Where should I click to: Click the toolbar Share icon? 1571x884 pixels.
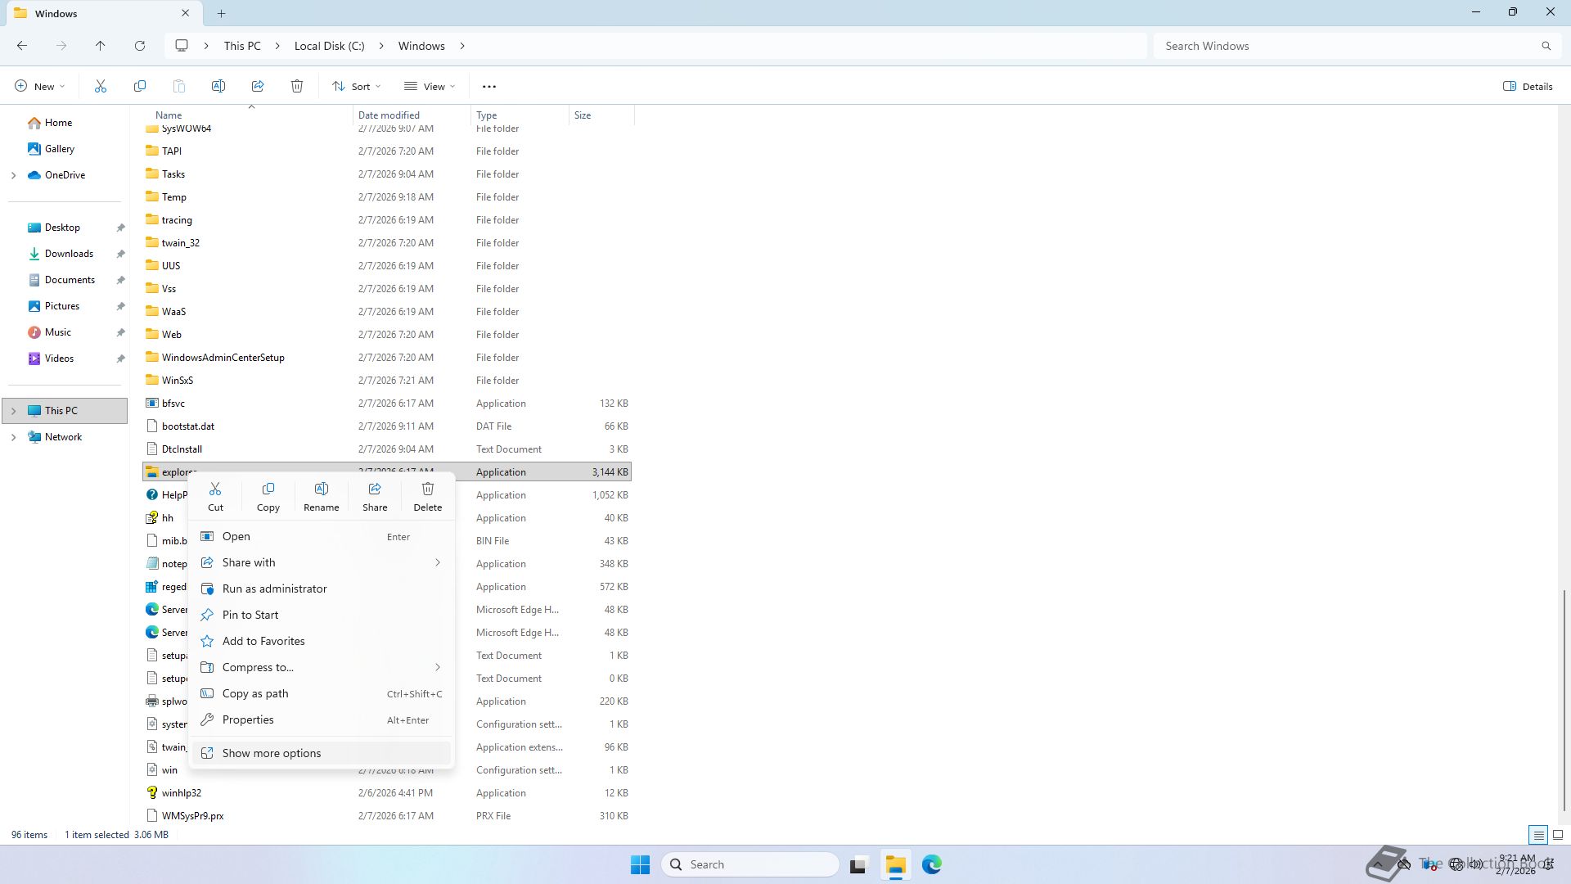click(258, 86)
